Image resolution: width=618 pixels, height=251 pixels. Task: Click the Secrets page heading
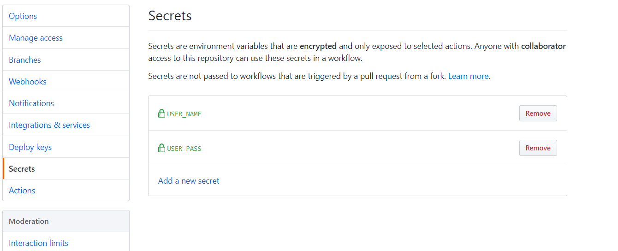coord(170,16)
